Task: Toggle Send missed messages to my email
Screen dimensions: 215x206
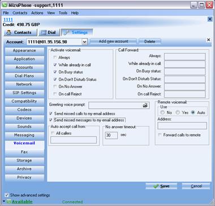Action: (x=50, y=120)
